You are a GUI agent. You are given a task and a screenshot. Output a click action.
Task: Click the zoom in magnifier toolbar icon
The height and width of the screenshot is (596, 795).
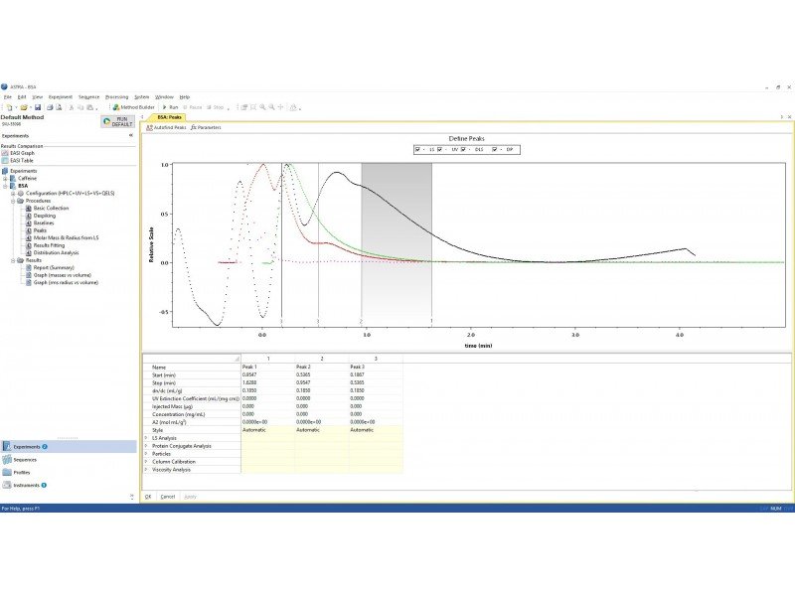point(262,107)
